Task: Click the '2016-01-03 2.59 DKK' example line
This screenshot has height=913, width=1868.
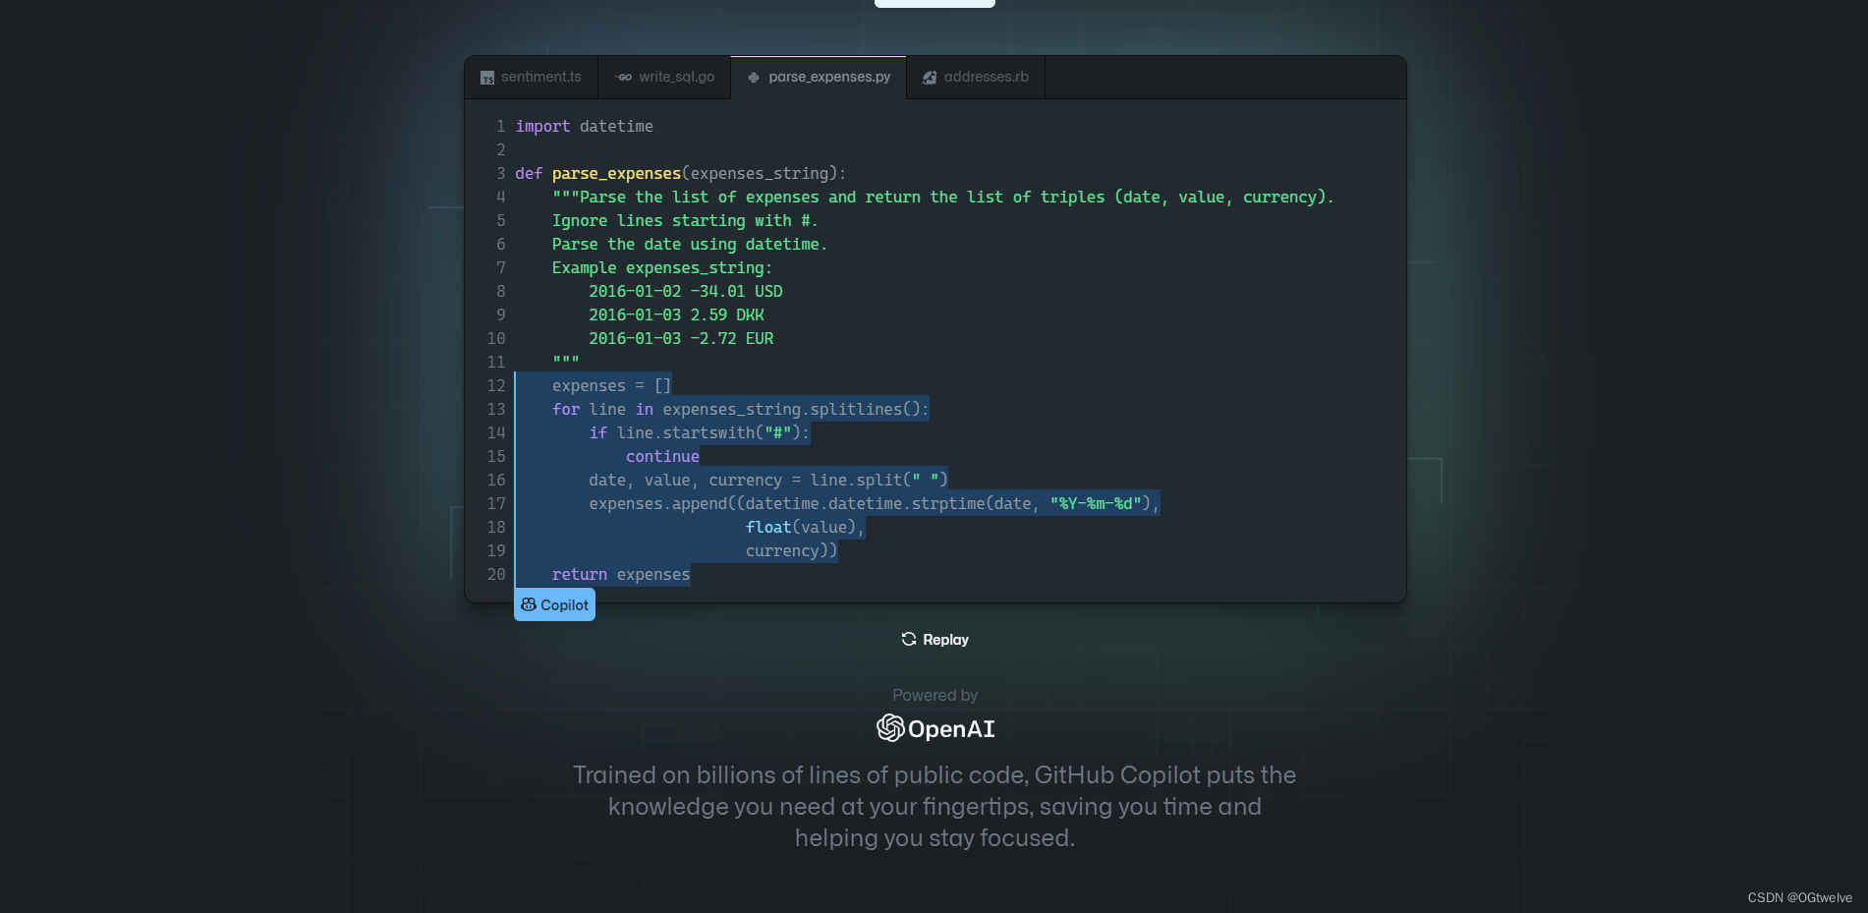Action: click(x=676, y=314)
